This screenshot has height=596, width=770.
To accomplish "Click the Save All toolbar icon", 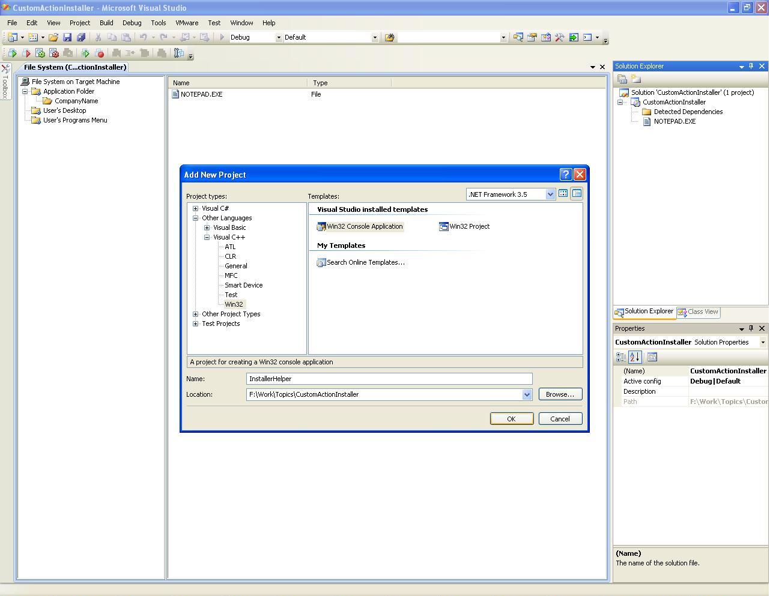I will (x=80, y=37).
